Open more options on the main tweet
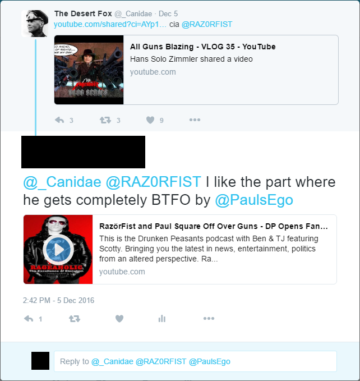Viewport: 360px width, 381px height. tap(209, 318)
